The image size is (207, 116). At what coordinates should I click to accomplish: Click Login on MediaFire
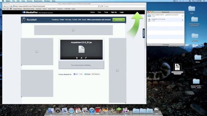tap(122, 12)
